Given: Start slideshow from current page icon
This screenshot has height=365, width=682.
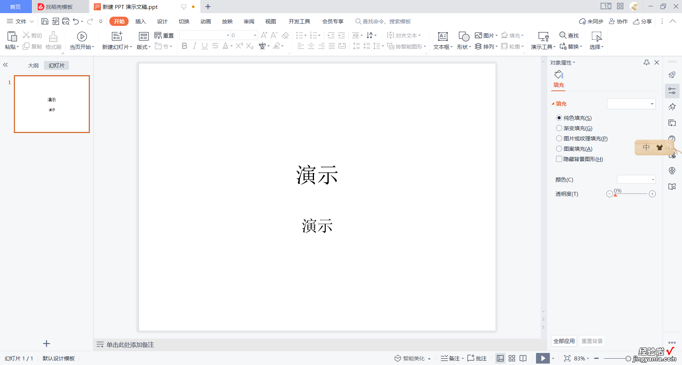Looking at the screenshot, I should 82,37.
